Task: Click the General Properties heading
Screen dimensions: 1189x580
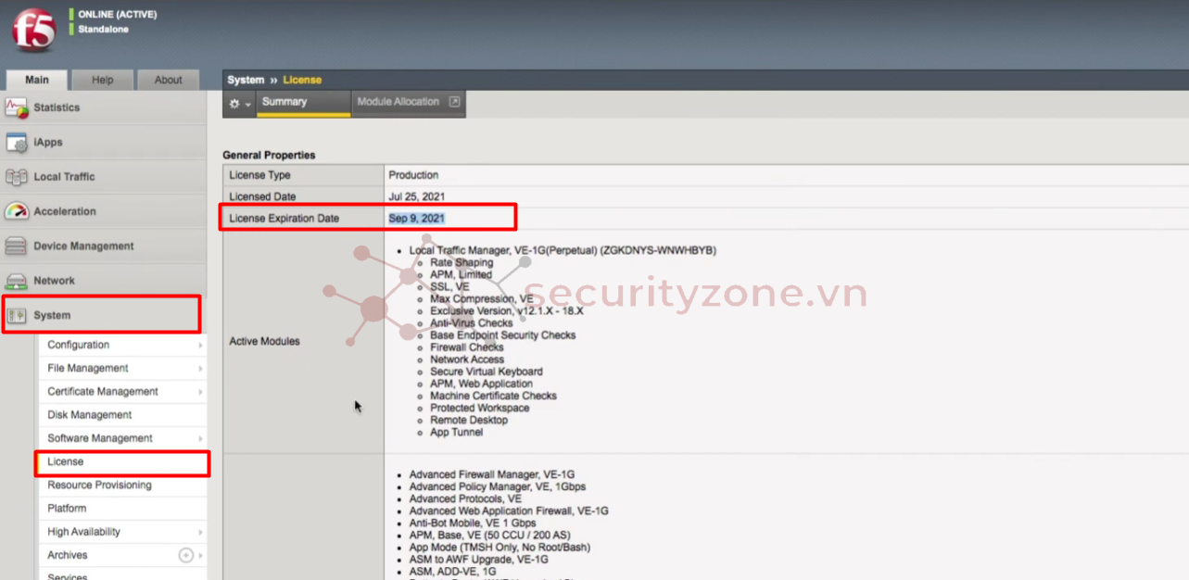Action: pyautogui.click(x=269, y=155)
